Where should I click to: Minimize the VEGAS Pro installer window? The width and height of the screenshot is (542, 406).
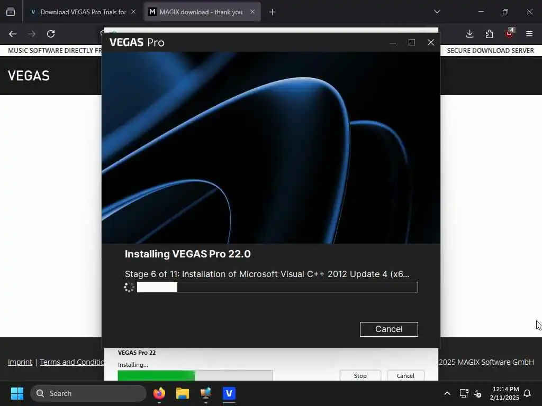coord(393,42)
